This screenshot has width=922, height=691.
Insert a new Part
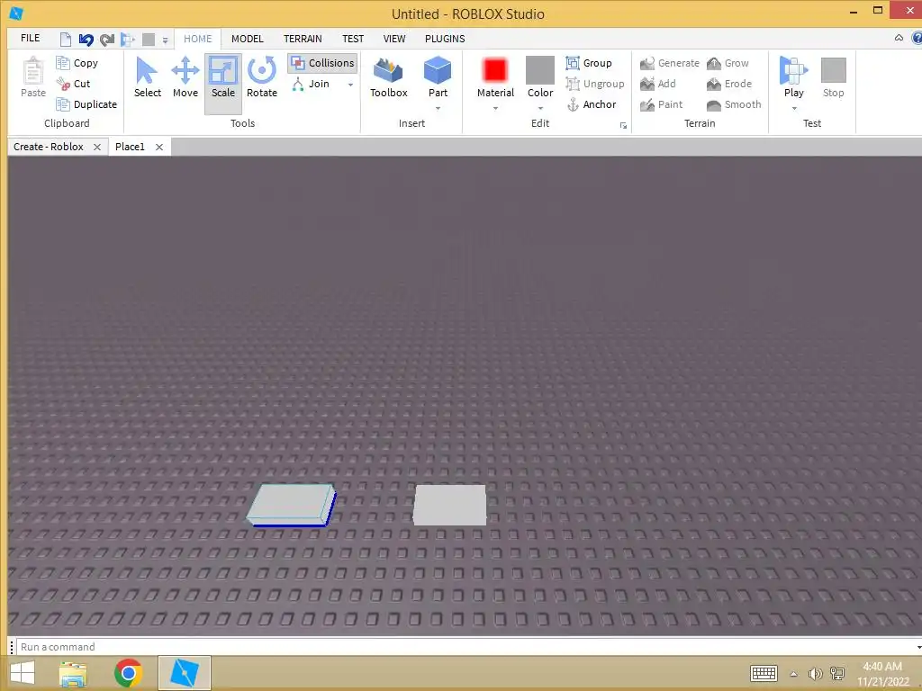click(x=438, y=77)
